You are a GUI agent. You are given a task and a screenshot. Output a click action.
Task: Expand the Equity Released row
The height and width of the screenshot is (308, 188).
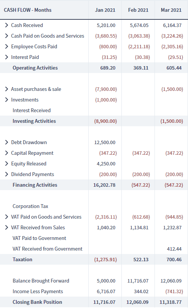(6, 164)
